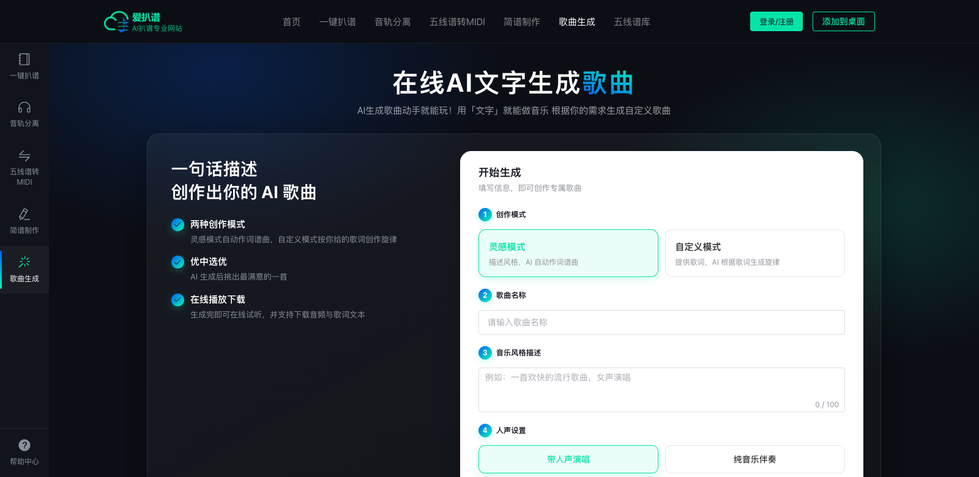Viewport: 979px width, 477px height.
Task: Open 五线谱库 in top navigation
Action: tap(632, 22)
